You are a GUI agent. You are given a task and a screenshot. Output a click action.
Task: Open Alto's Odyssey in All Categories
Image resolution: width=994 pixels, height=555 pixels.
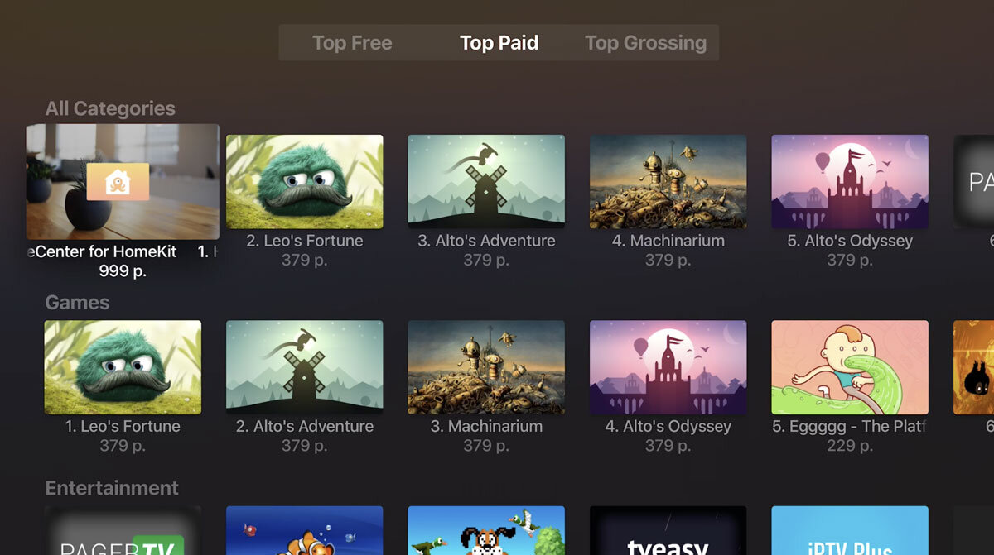pos(850,182)
